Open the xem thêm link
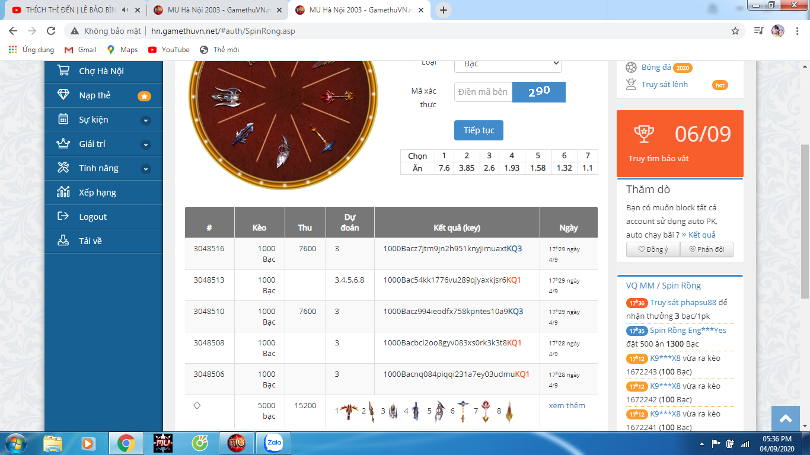810x455 pixels. (x=566, y=405)
